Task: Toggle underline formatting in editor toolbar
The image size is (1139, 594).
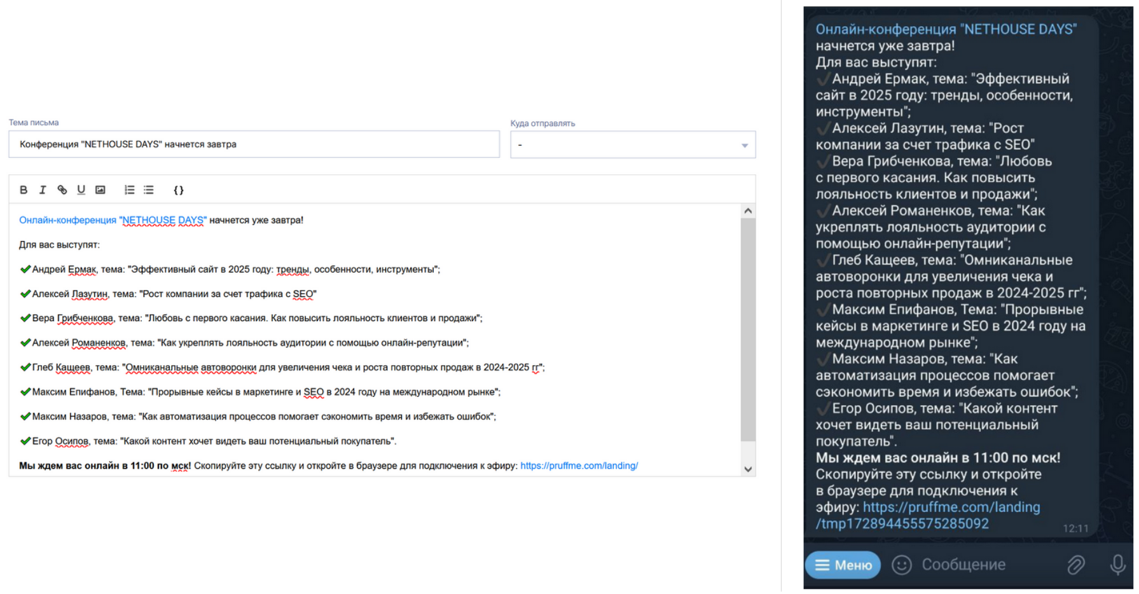Action: 81,190
